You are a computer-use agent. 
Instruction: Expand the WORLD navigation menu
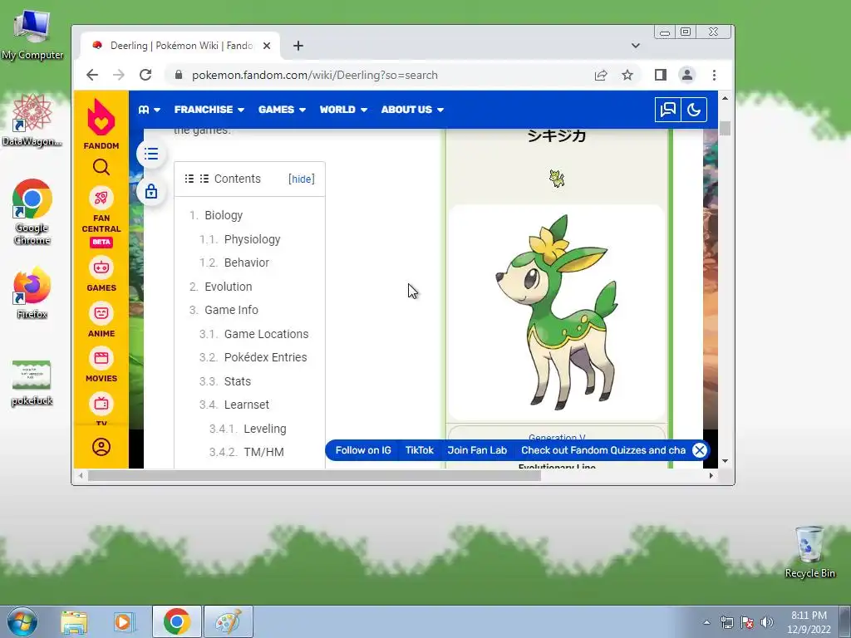point(343,110)
